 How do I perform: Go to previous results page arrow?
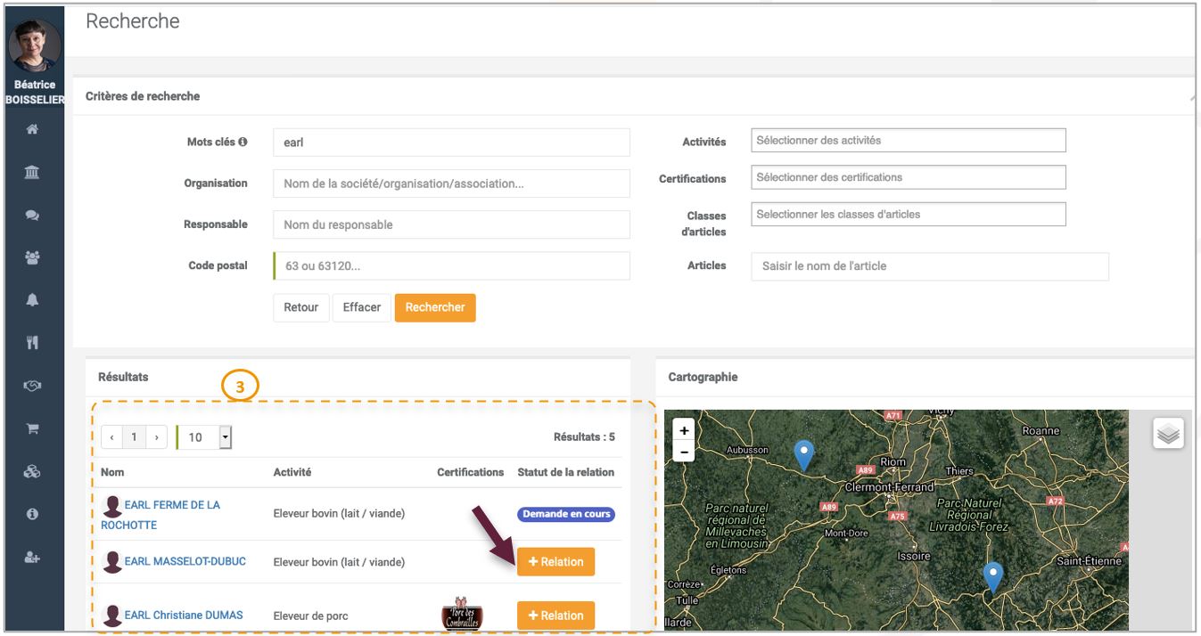(x=111, y=437)
